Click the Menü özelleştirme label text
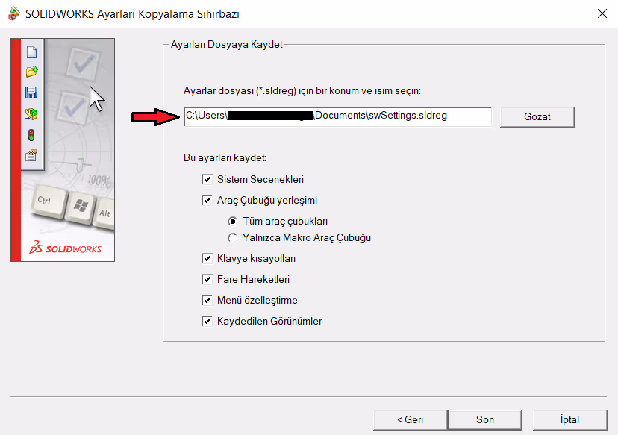 (x=257, y=301)
